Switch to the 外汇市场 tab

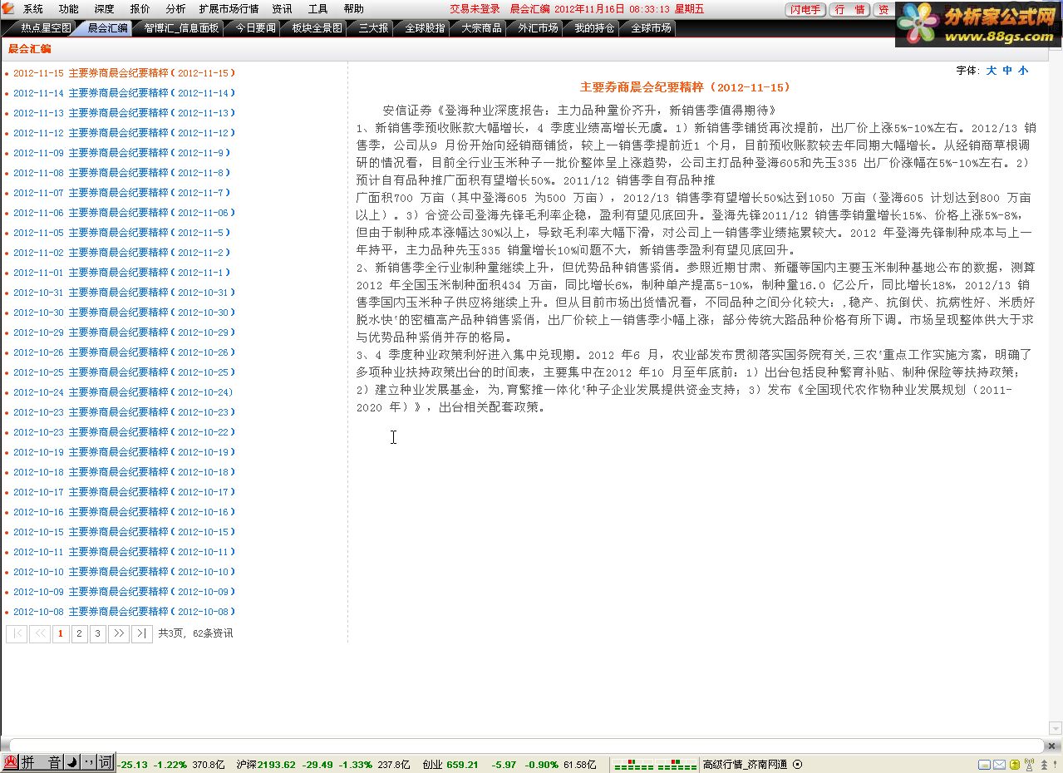click(x=538, y=28)
